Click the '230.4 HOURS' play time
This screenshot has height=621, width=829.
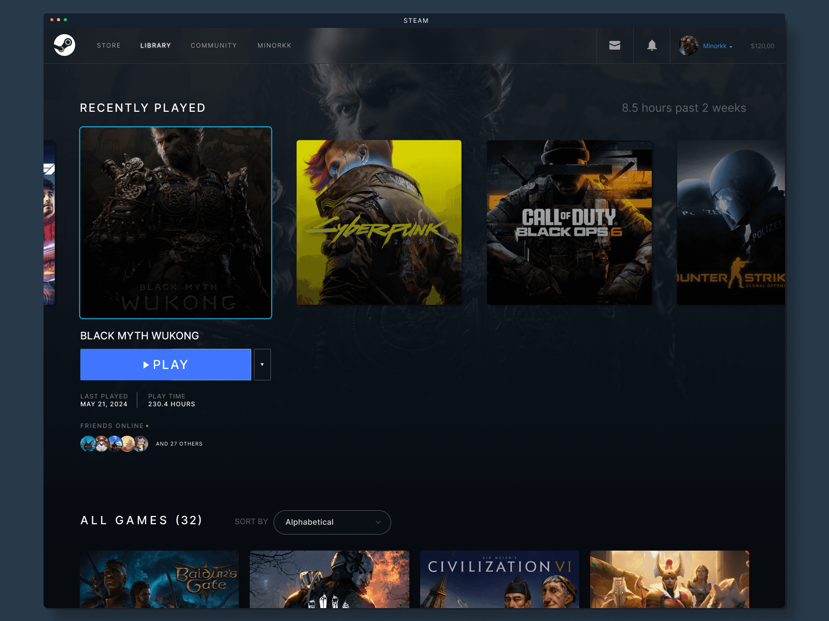point(171,404)
